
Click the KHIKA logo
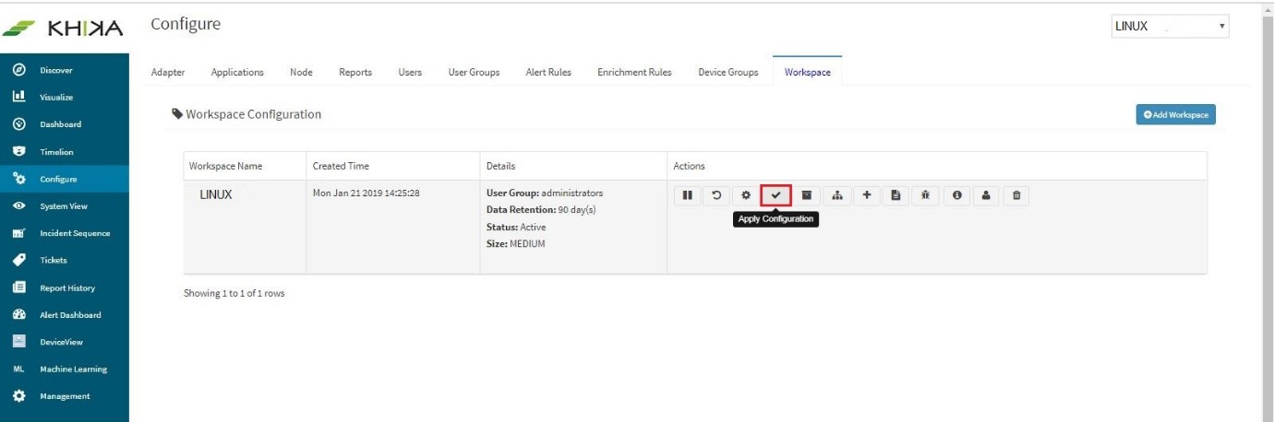(64, 27)
